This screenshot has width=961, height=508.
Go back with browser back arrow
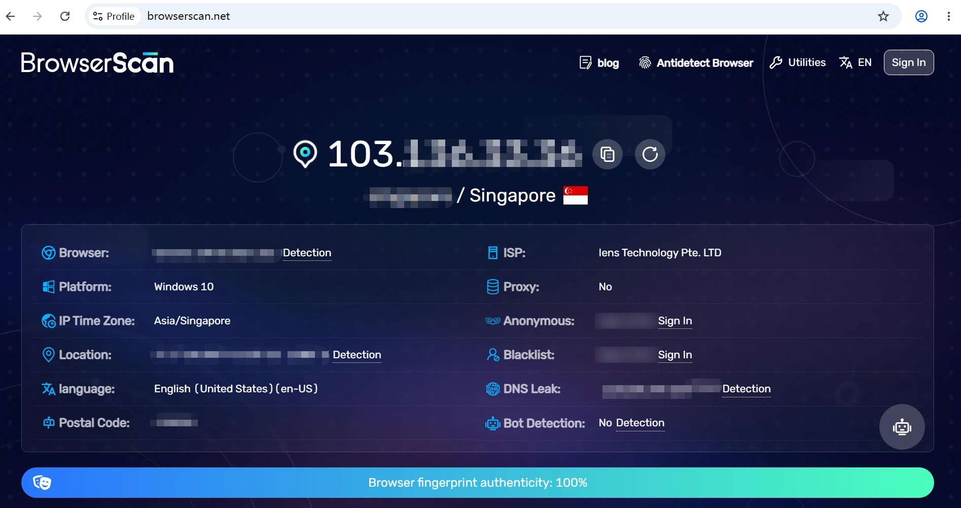coord(11,16)
